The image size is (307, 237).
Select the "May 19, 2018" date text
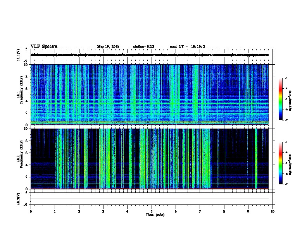pyautogui.click(x=108, y=46)
